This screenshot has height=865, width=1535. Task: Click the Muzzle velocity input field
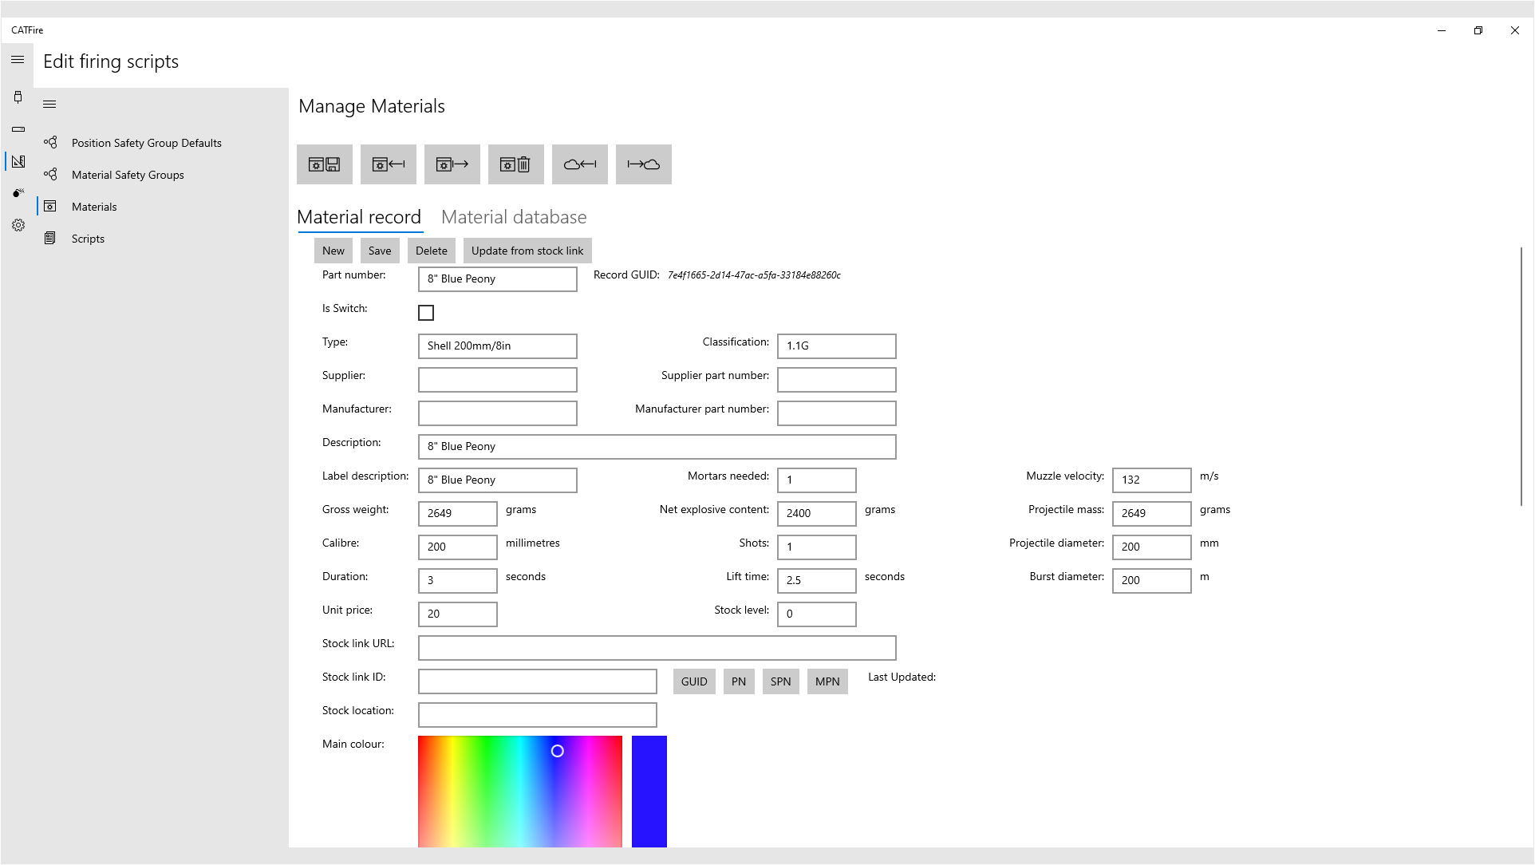click(1151, 480)
